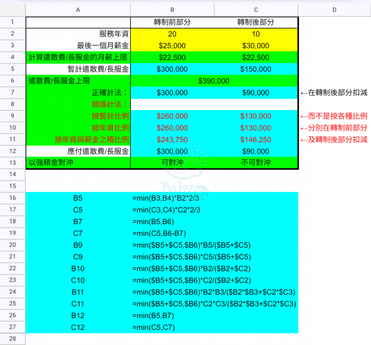Select row 28 header
371x345 pixels.
(x=13, y=339)
